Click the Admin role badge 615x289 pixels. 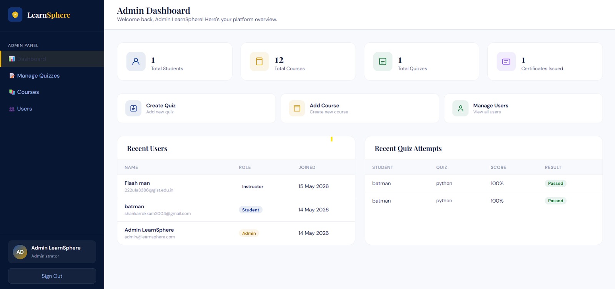(249, 233)
